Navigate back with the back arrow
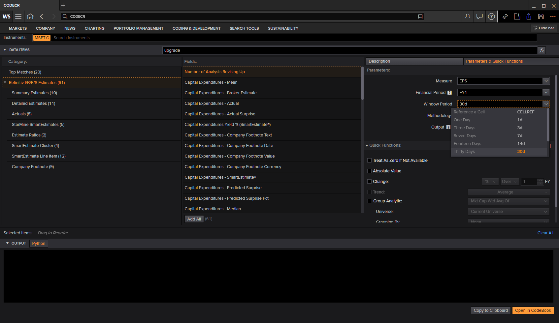 pos(42,16)
